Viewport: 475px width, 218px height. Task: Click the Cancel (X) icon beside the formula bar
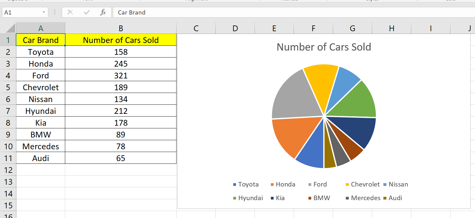(x=70, y=12)
